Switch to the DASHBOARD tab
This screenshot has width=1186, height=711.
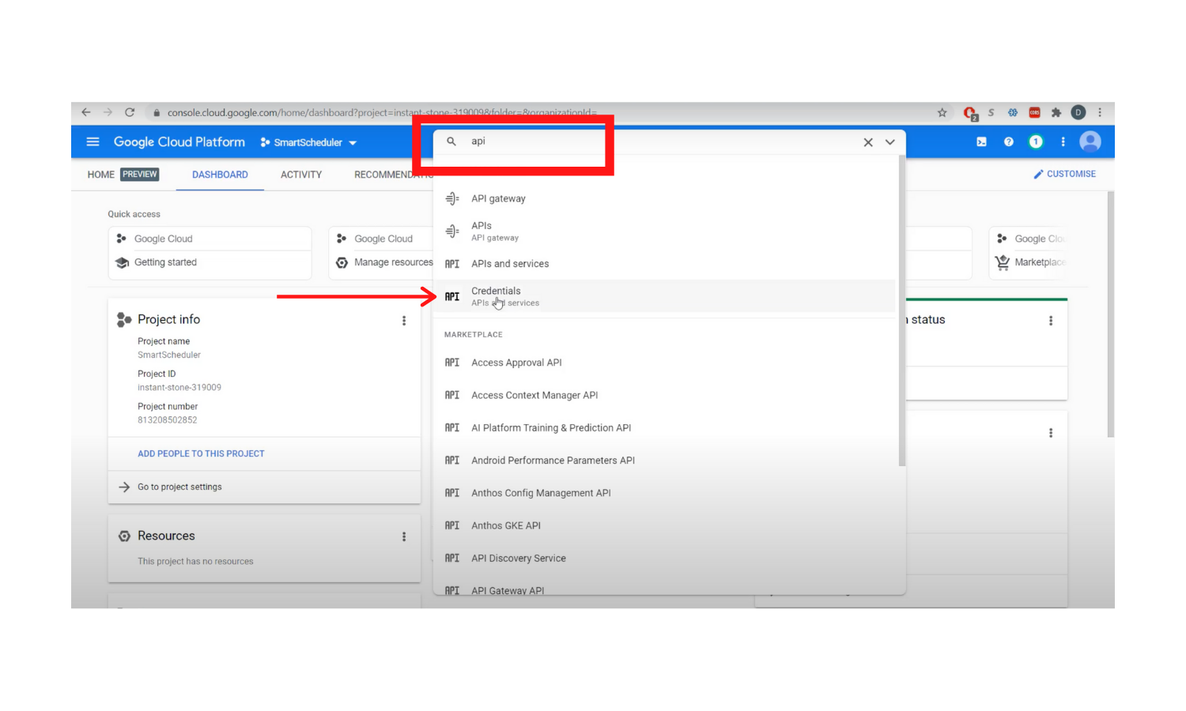point(220,175)
